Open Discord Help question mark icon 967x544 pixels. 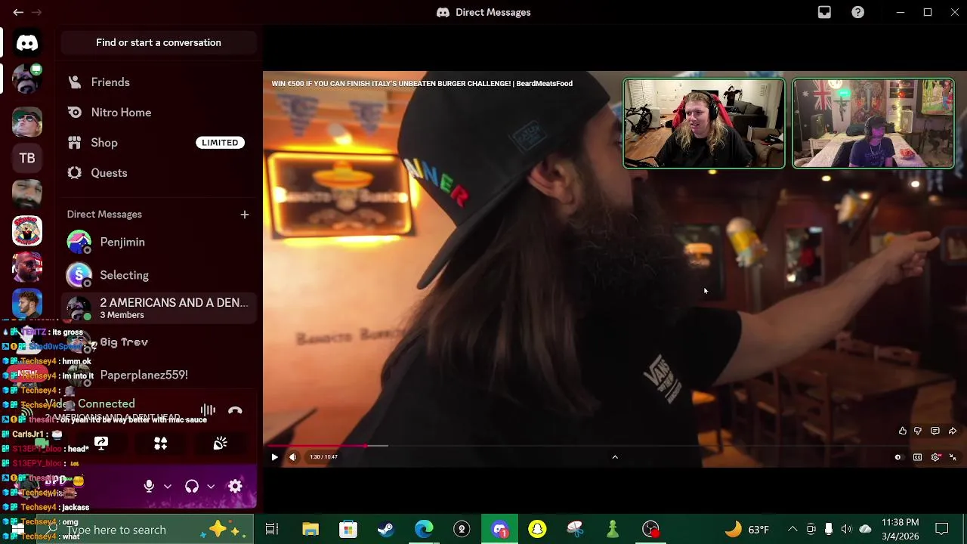(x=857, y=12)
